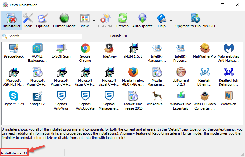Screen dimensions: 245x157
Task: Select the MailWasherPro icon
Action: coord(205,48)
